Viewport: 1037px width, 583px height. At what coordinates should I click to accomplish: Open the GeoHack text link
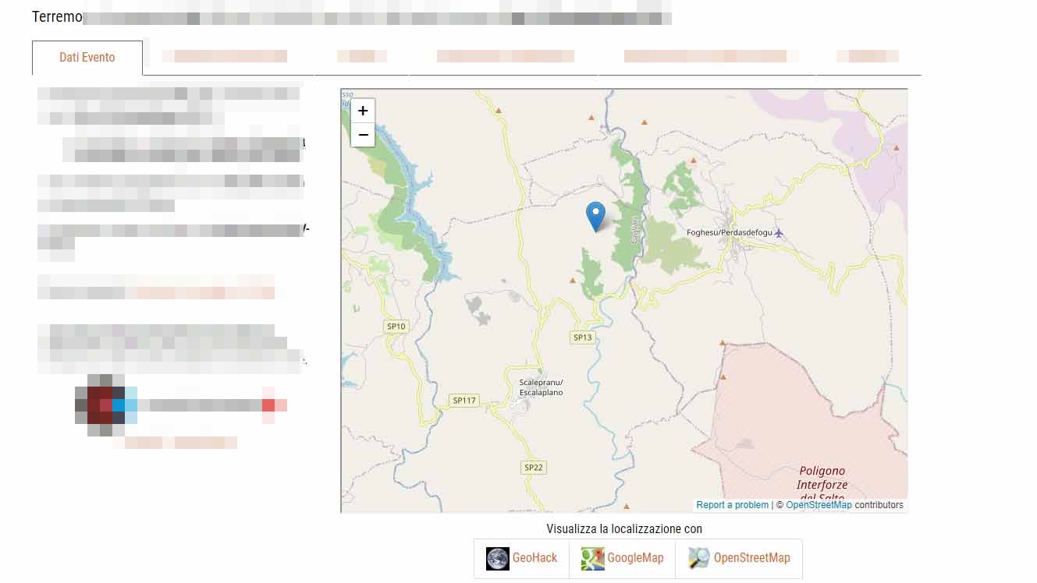pyautogui.click(x=534, y=558)
